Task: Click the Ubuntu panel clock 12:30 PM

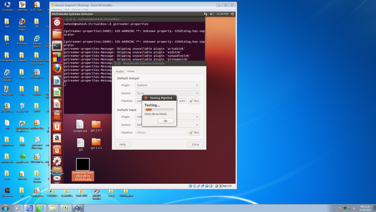Action: pos(222,14)
